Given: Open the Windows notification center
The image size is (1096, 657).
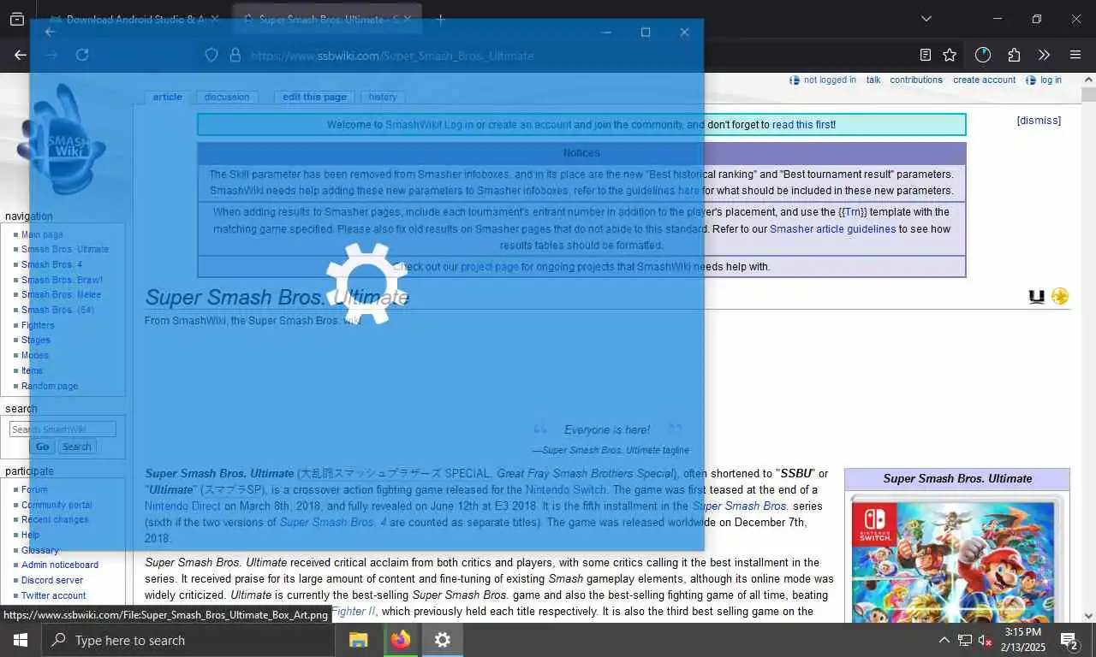Looking at the screenshot, I should coord(1069,640).
